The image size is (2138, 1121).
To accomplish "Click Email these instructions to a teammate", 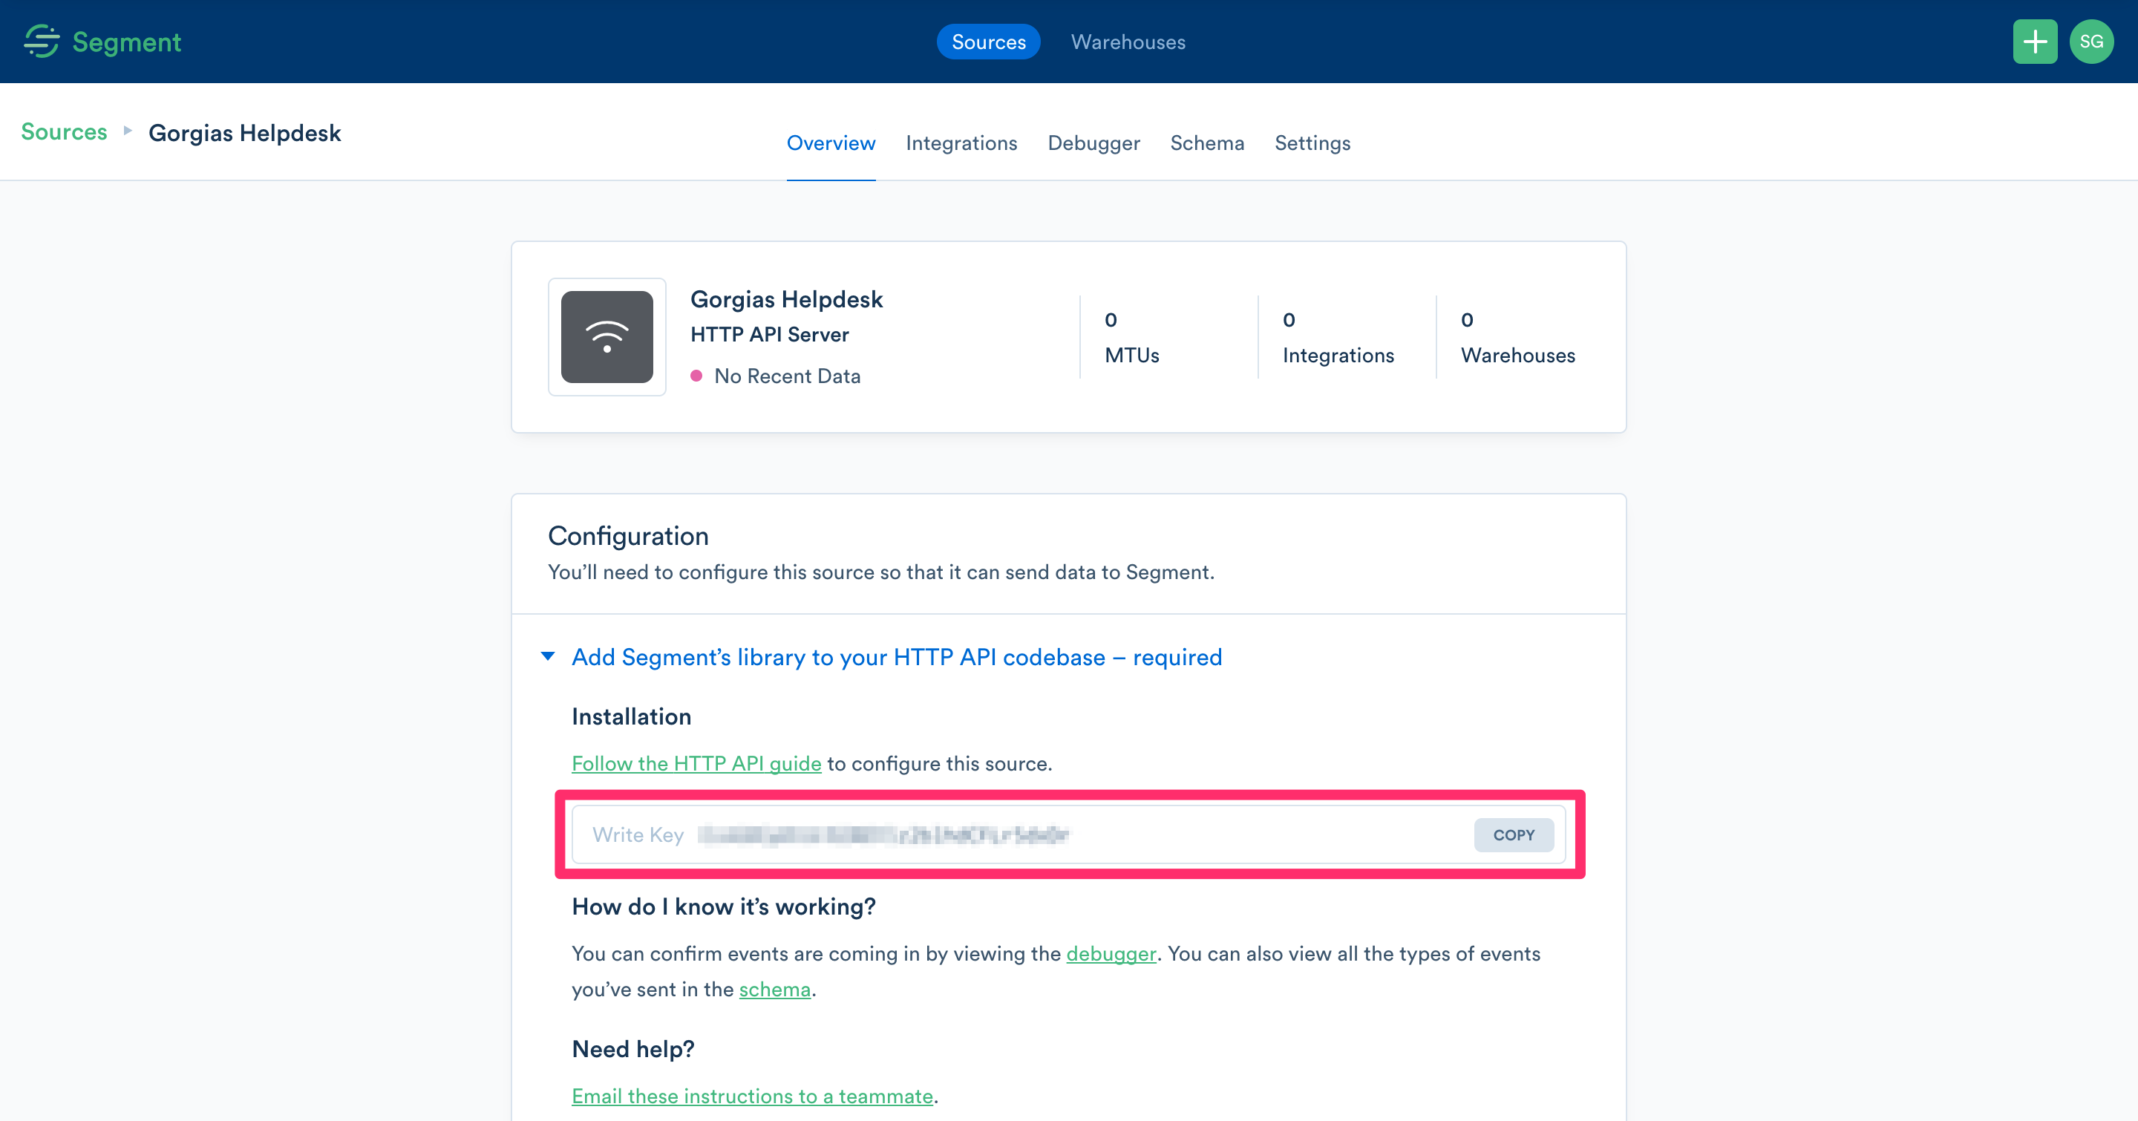I will click(x=752, y=1096).
